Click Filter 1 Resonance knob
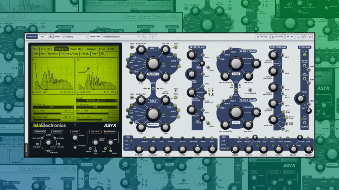339x190 pixels. (x=256, y=63)
